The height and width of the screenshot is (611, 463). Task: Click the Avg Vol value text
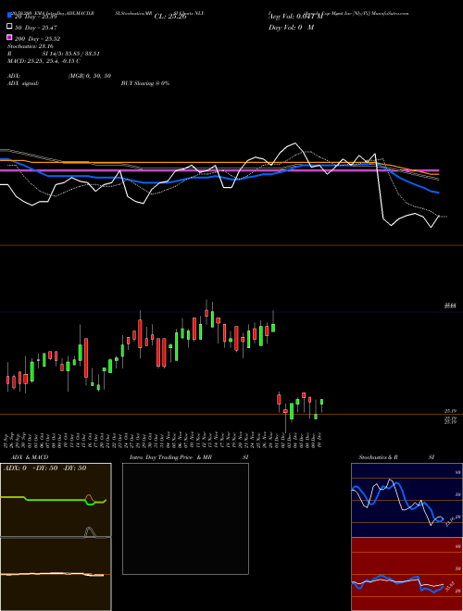pyautogui.click(x=295, y=17)
